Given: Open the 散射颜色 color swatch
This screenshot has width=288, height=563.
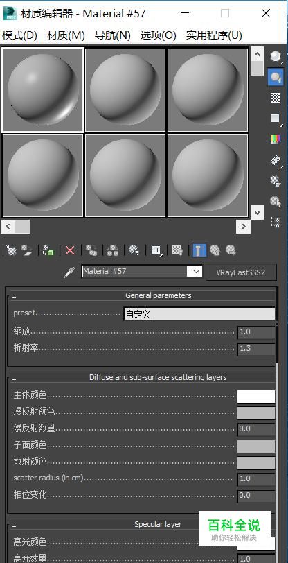Looking at the screenshot, I should pyautogui.click(x=256, y=463).
